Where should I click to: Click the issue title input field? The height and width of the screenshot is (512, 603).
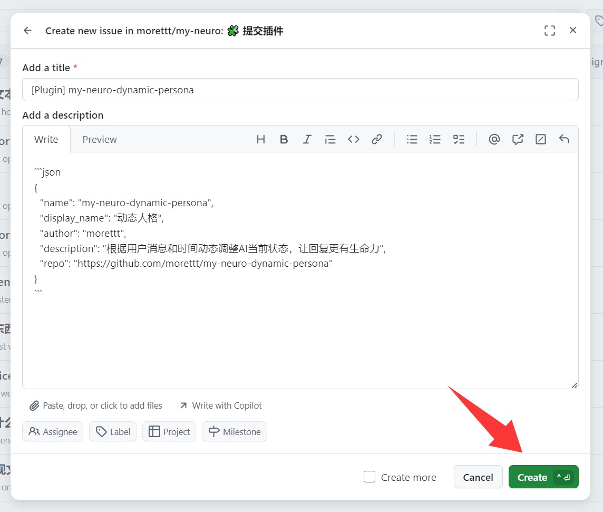point(300,90)
